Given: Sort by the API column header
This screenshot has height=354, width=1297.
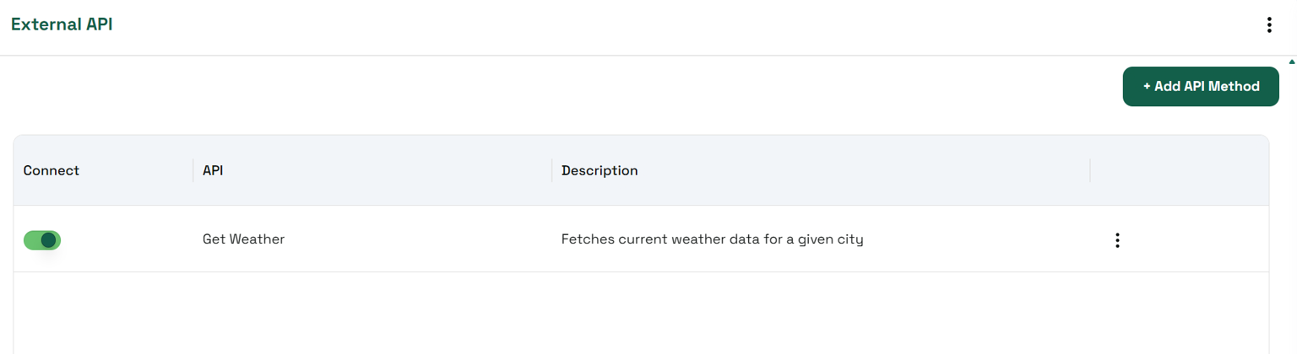Looking at the screenshot, I should (213, 170).
